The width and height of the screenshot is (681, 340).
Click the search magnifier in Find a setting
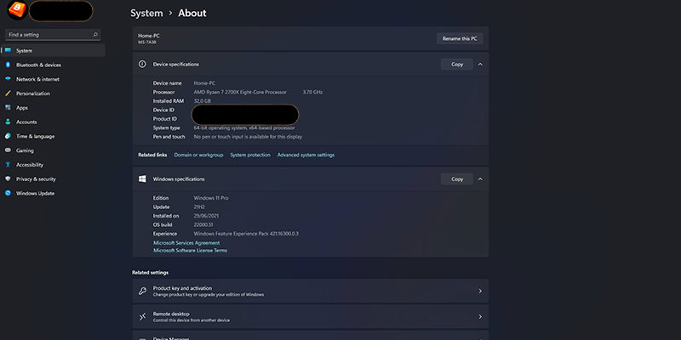95,35
